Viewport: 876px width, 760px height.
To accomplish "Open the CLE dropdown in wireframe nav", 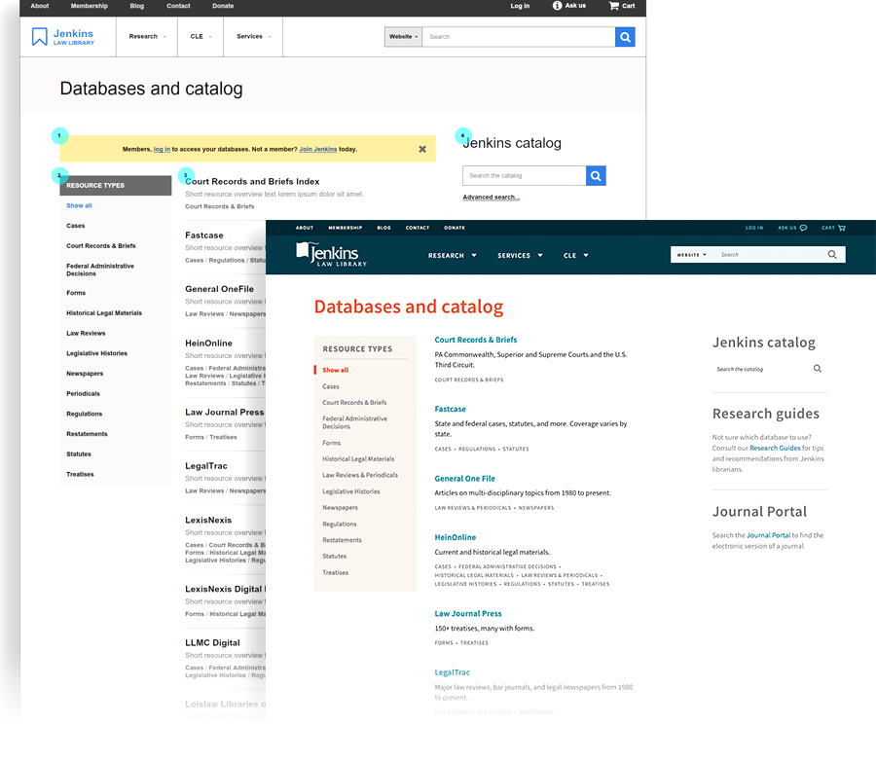I will (201, 36).
